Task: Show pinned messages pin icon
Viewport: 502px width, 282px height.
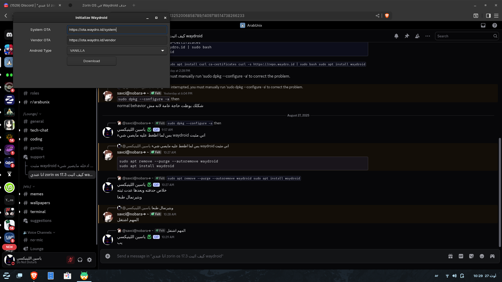Action: 407,36
